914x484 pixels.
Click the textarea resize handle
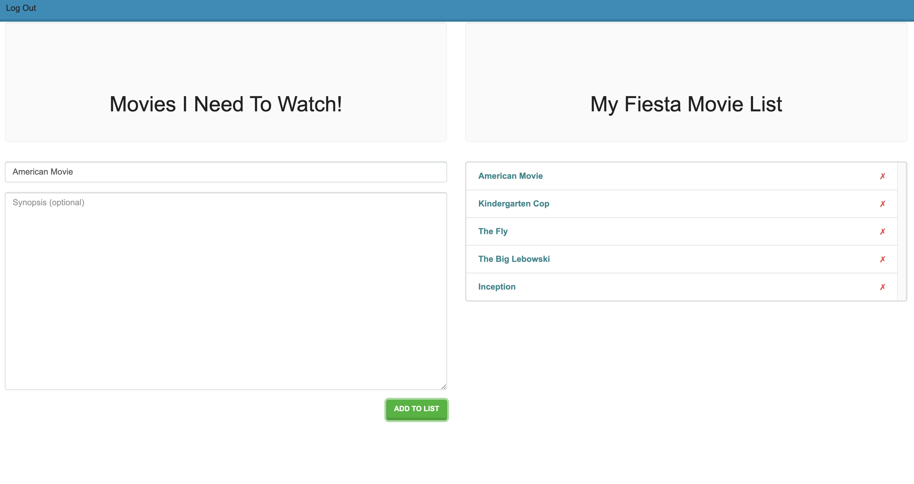click(443, 387)
